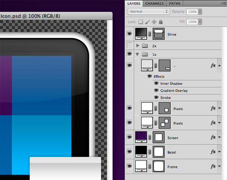The height and width of the screenshot is (180, 227).
Task: Toggle visibility of the Inner Shadow effect
Action: (x=156, y=83)
